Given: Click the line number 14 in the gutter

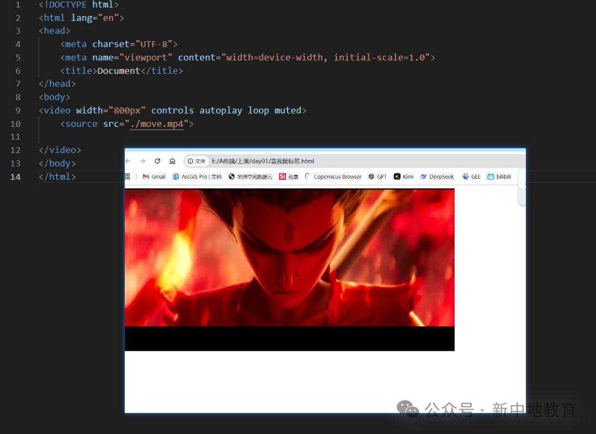Looking at the screenshot, I should coord(15,177).
